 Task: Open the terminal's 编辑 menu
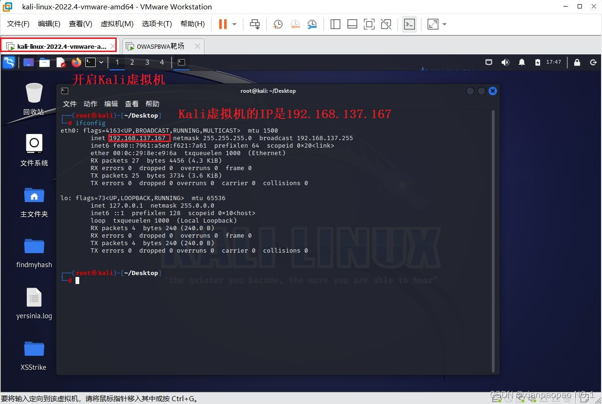tap(111, 104)
